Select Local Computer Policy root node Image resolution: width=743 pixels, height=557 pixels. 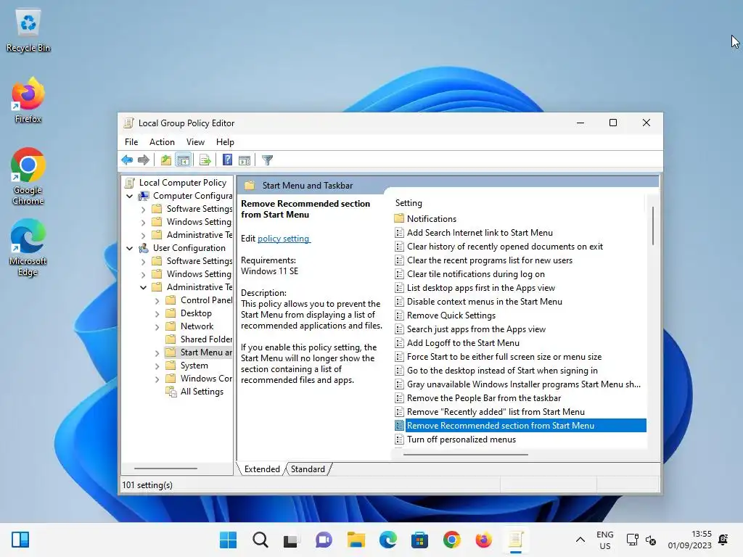point(182,182)
